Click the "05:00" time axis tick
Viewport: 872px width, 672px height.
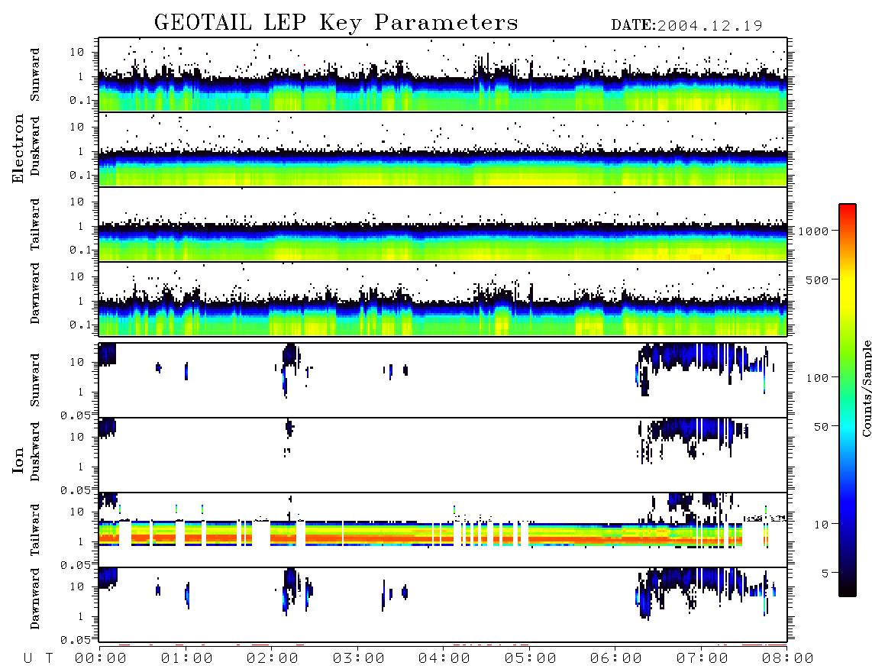click(x=531, y=659)
